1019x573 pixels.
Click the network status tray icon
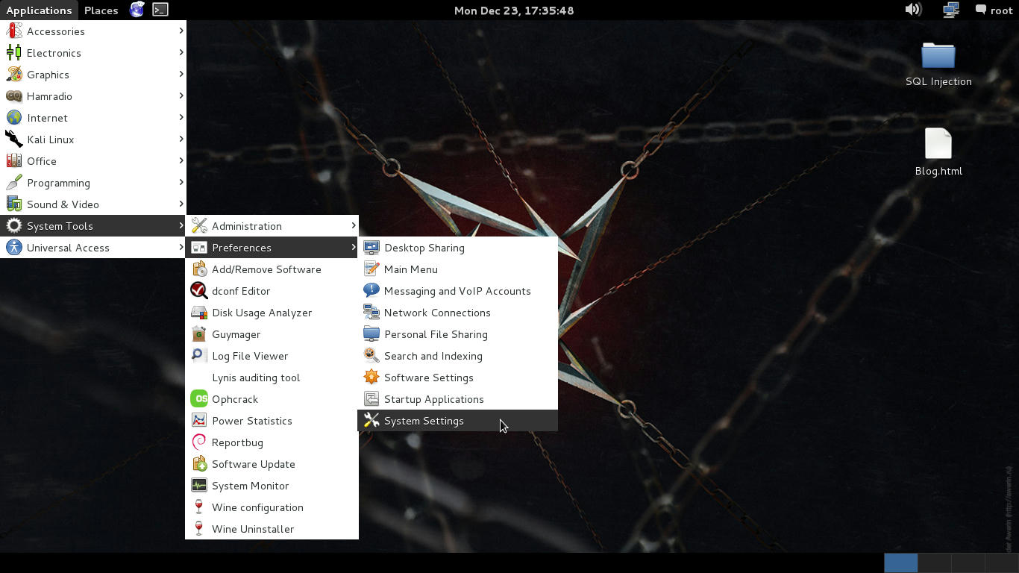(x=951, y=10)
